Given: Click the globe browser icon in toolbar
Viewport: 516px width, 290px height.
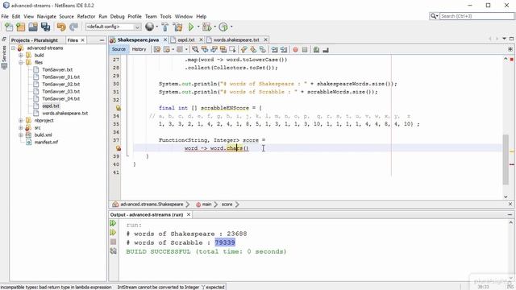Looking at the screenshot, I should coord(150,27).
